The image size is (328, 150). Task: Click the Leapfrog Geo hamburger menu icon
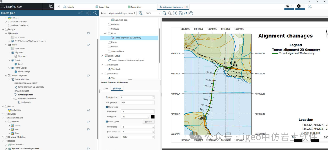3,6
